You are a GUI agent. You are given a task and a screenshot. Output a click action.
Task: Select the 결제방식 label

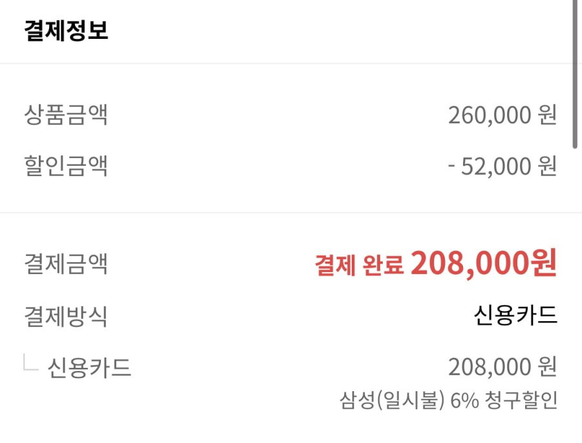pyautogui.click(x=66, y=316)
